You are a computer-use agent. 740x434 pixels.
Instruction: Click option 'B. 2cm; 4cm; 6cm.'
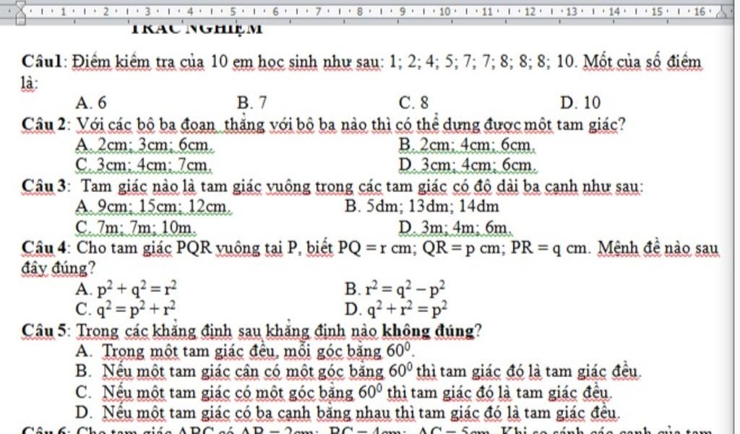[468, 145]
